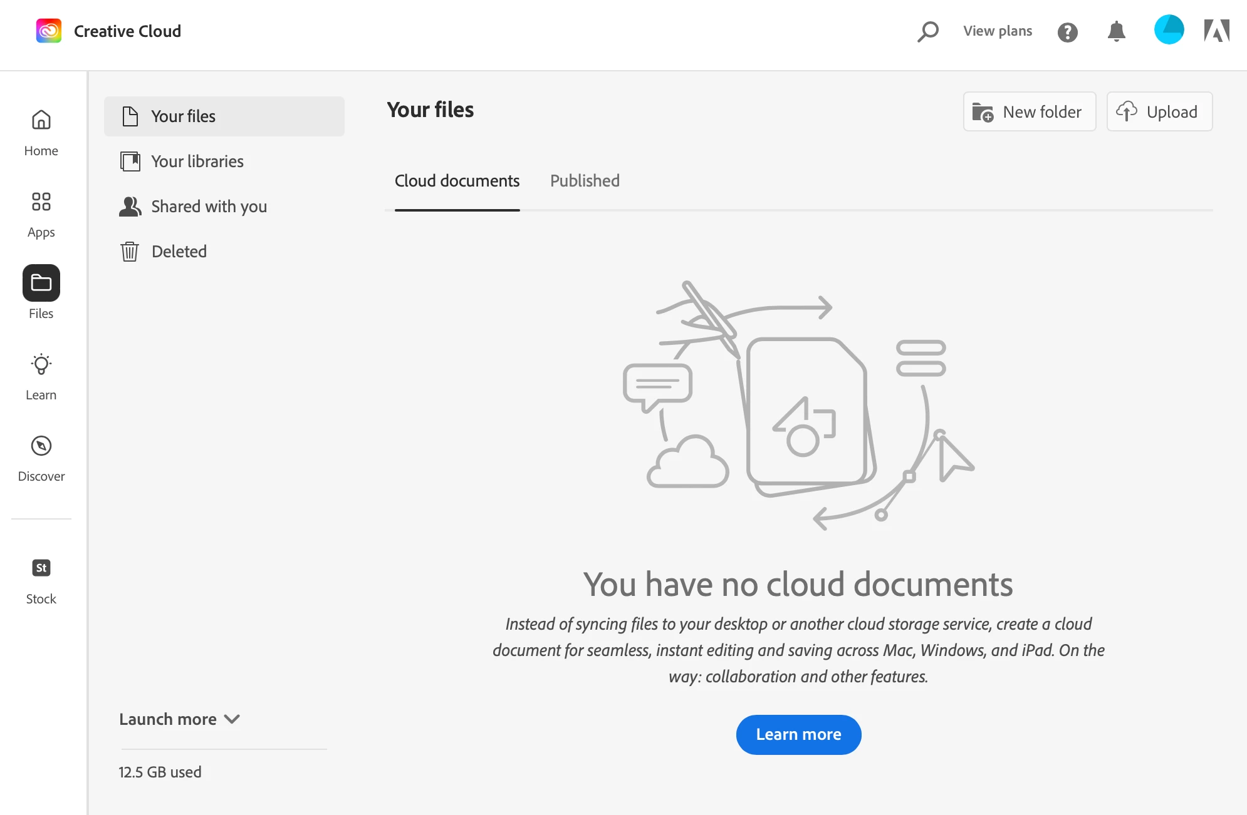Open Your libraries in navigation
Screen dimensions: 1247x815
click(x=197, y=161)
